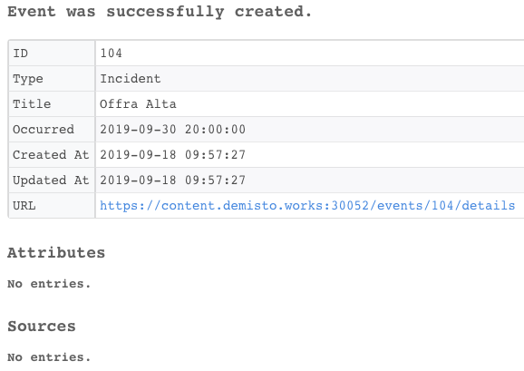Image resolution: width=524 pixels, height=371 pixels.
Task: Click 'No entries.' under Sources
Action: point(49,357)
